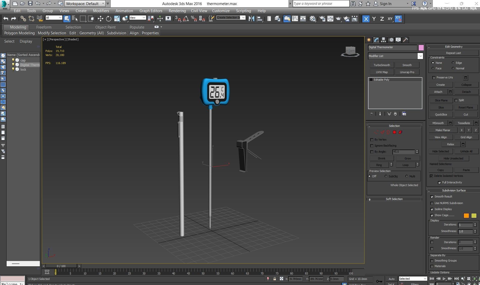This screenshot has height=285, width=480.
Task: Select Polygon sub-object level icon
Action: point(394,132)
